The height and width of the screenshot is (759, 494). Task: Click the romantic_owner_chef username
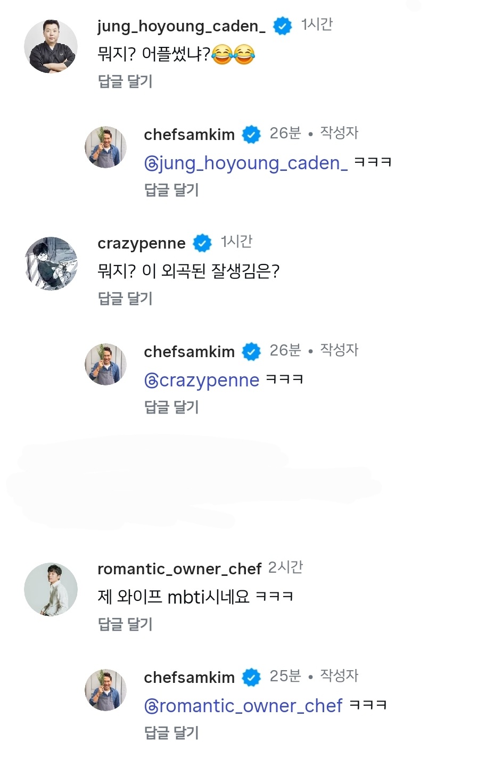tap(179, 569)
